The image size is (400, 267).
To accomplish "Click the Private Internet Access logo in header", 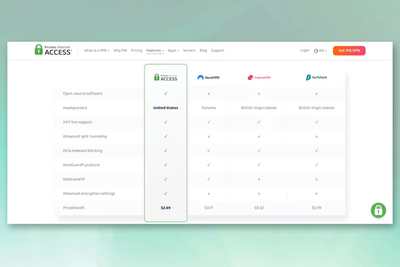I will [x=53, y=50].
